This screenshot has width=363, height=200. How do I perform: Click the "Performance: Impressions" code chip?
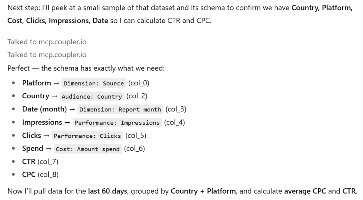[x=117, y=123]
